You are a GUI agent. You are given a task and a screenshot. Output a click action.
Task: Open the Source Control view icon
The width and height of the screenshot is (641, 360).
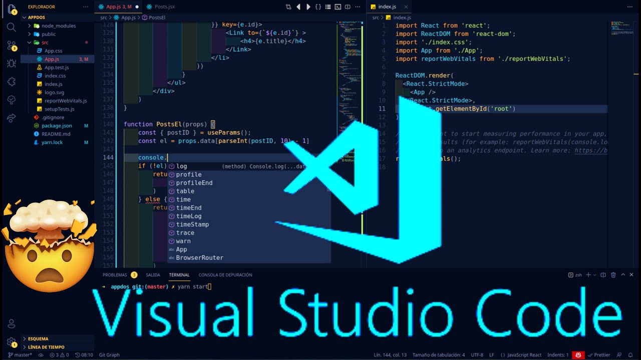point(11,45)
